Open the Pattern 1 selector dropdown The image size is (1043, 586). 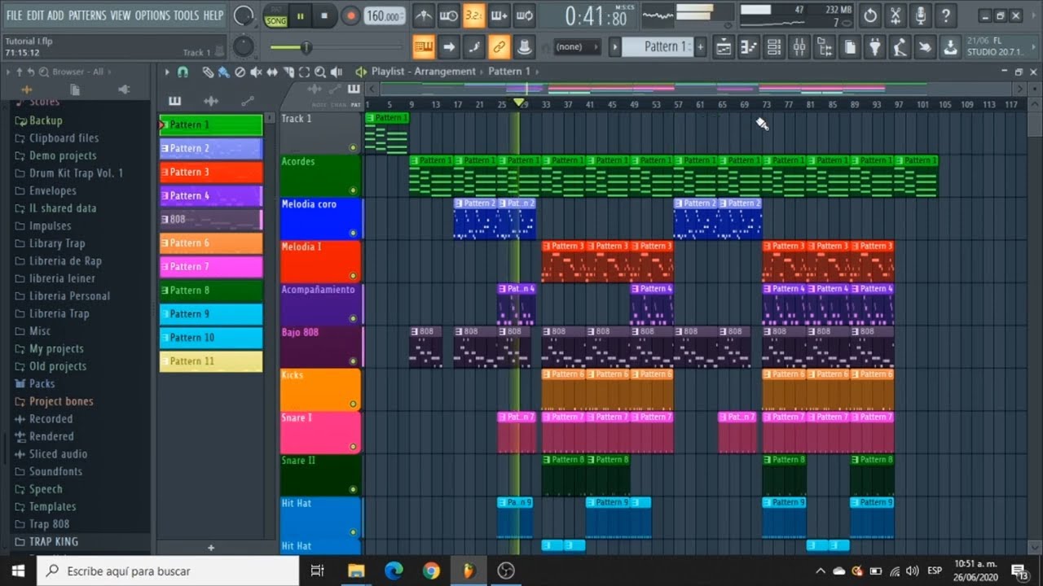click(658, 47)
